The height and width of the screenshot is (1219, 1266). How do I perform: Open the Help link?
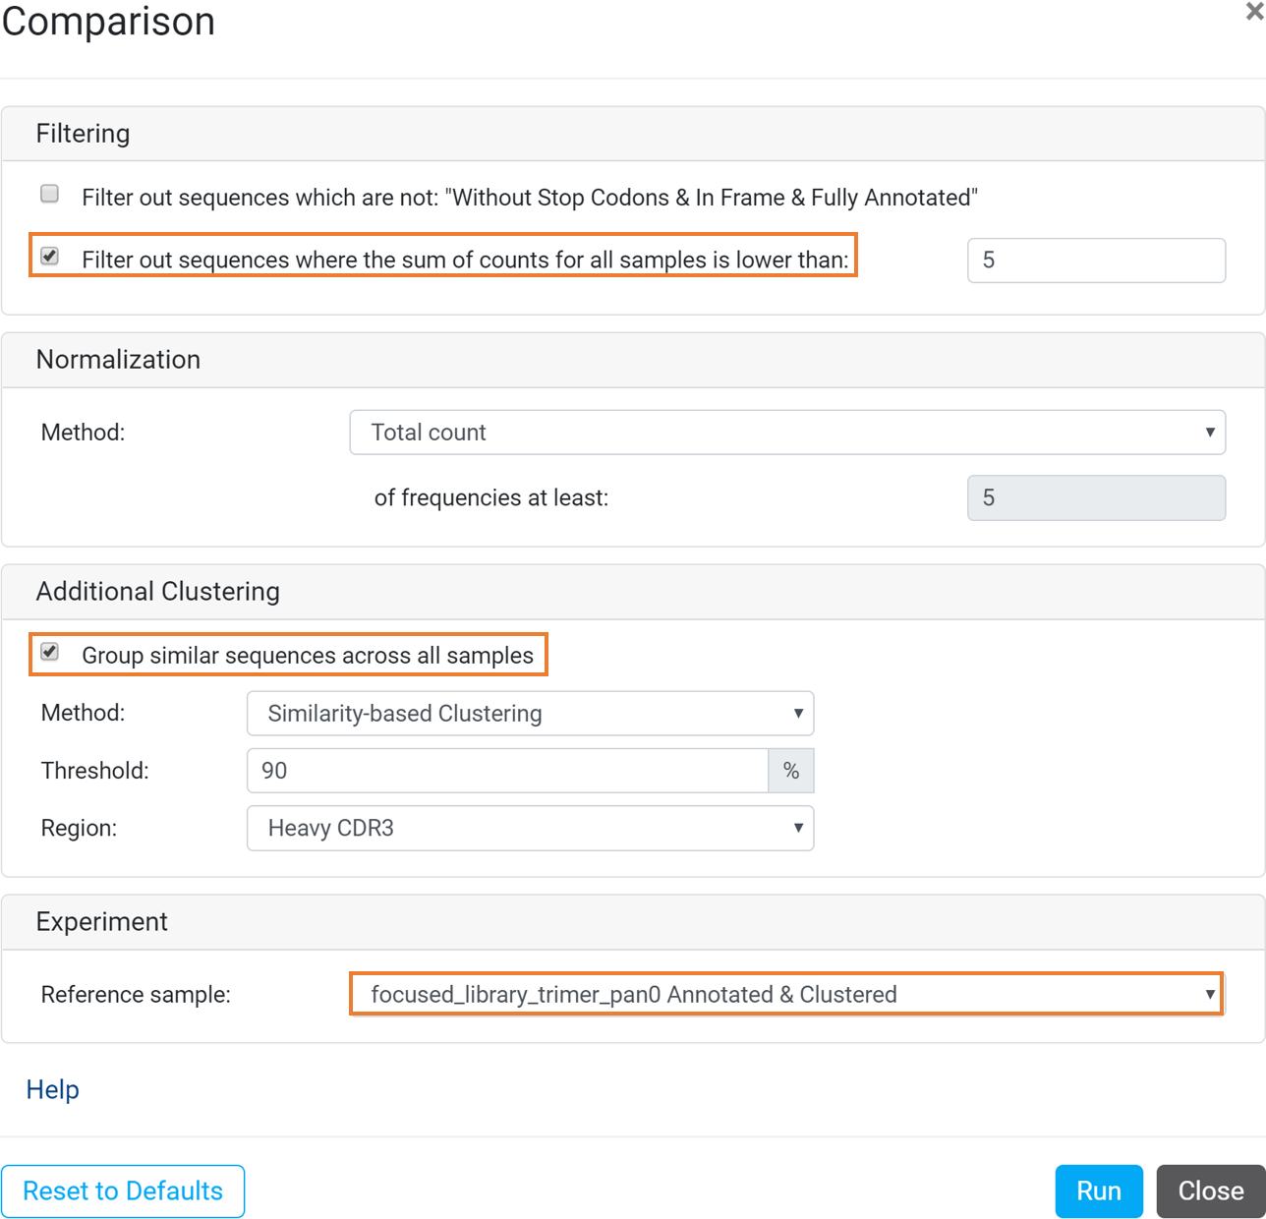point(53,1089)
